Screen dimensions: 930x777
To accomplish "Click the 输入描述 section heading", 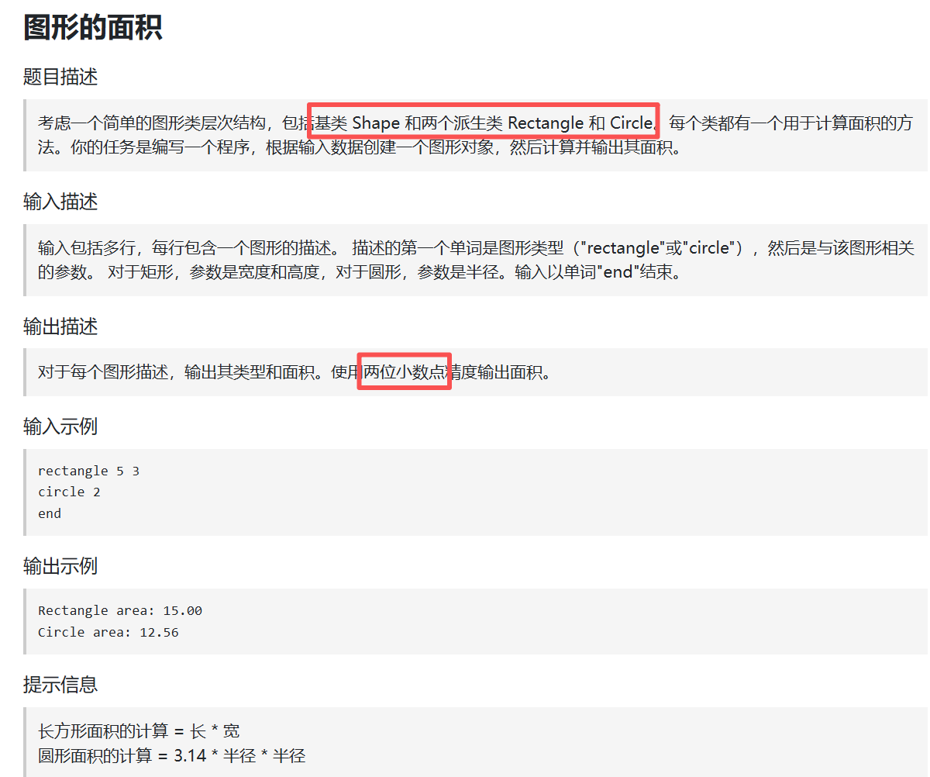I will pyautogui.click(x=60, y=202).
